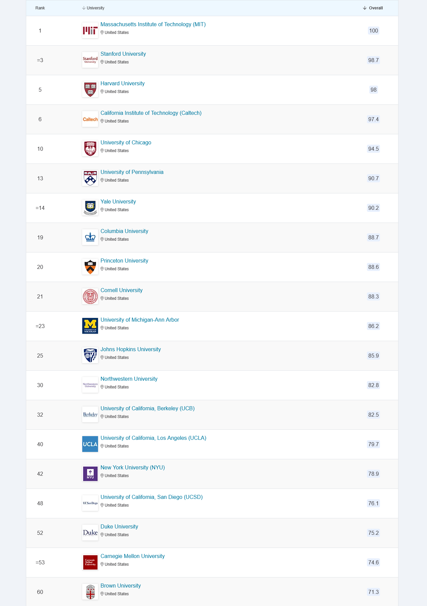Sort by the University column arrow
427x606 pixels.
(x=84, y=8)
